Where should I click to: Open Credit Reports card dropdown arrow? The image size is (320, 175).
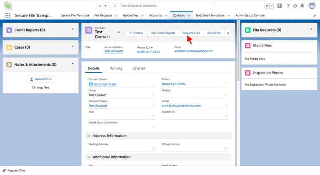click(x=72, y=29)
